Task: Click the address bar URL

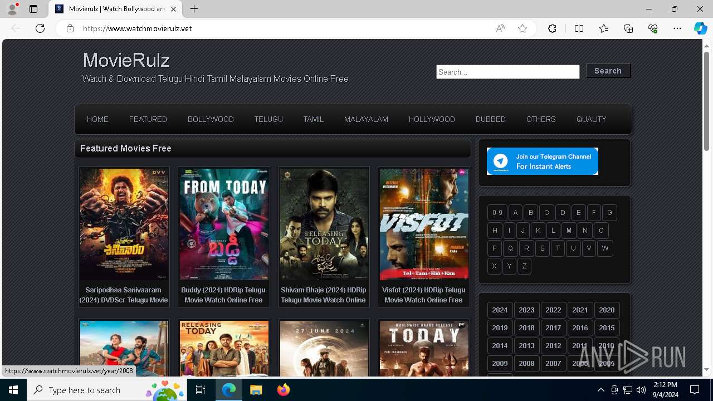Action: [x=137, y=28]
